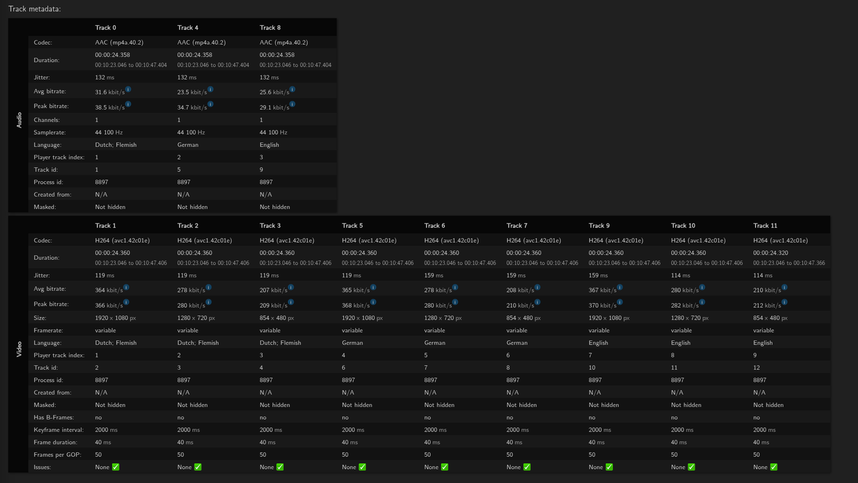Click info icon beside Track 1 peak bitrate 366 kbit/s
Viewport: 858px width, 483px height.
[126, 302]
